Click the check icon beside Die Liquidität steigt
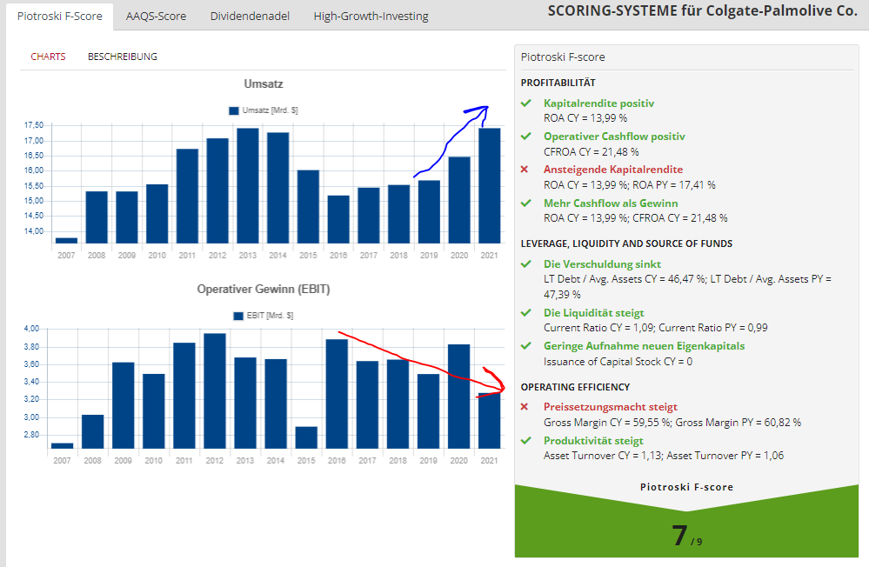Viewport: 869px width, 567px height. pos(526,312)
